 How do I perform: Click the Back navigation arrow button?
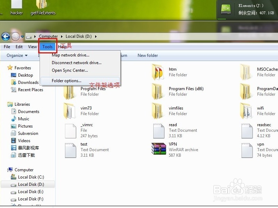coord(6,37)
